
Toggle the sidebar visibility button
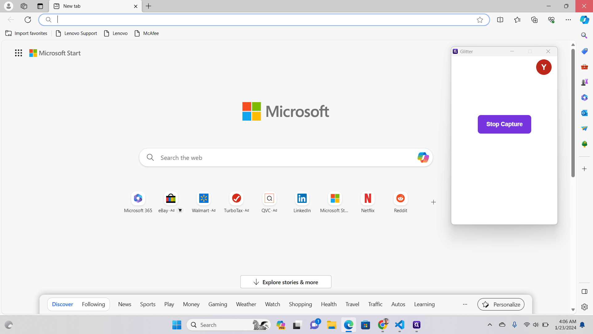pos(584,292)
